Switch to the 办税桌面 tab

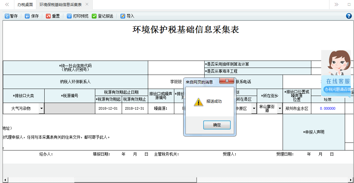click(x=25, y=4)
